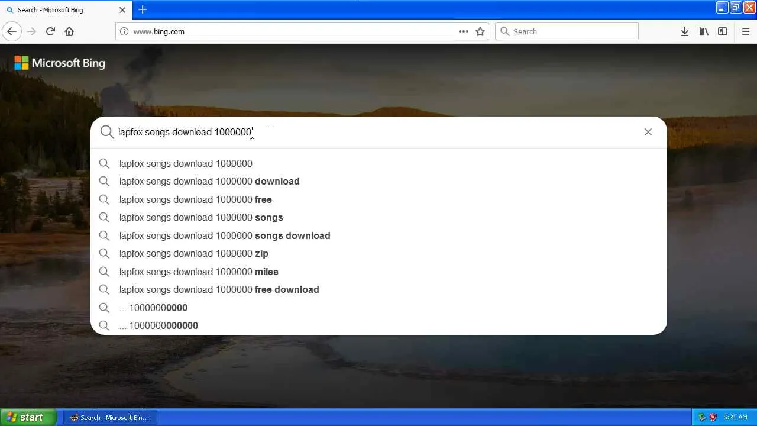Reload the current Bing page
This screenshot has height=426, width=757.
[x=50, y=31]
